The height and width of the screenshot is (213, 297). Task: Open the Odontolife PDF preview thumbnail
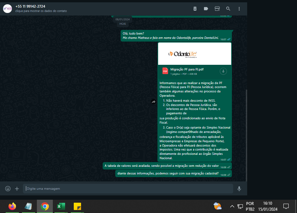[195, 53]
